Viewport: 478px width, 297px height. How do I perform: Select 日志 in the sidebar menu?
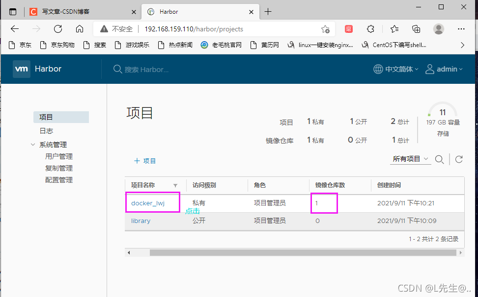46,130
